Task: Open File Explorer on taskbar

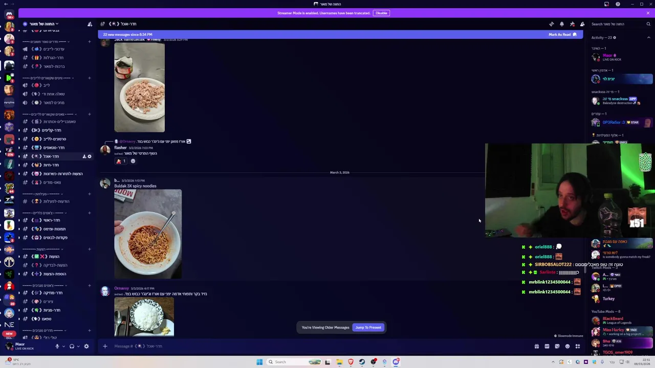Action: click(339, 362)
